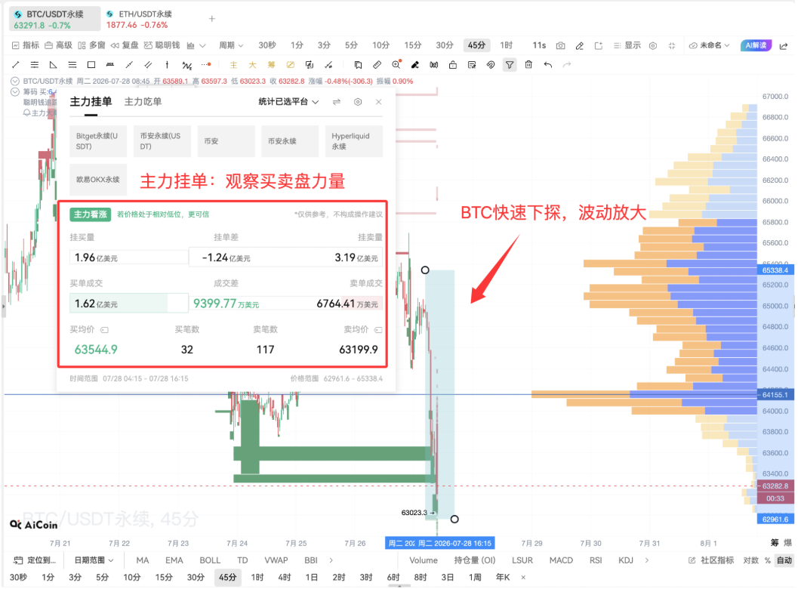
Task: Add the BOLL indicator
Action: 210,560
